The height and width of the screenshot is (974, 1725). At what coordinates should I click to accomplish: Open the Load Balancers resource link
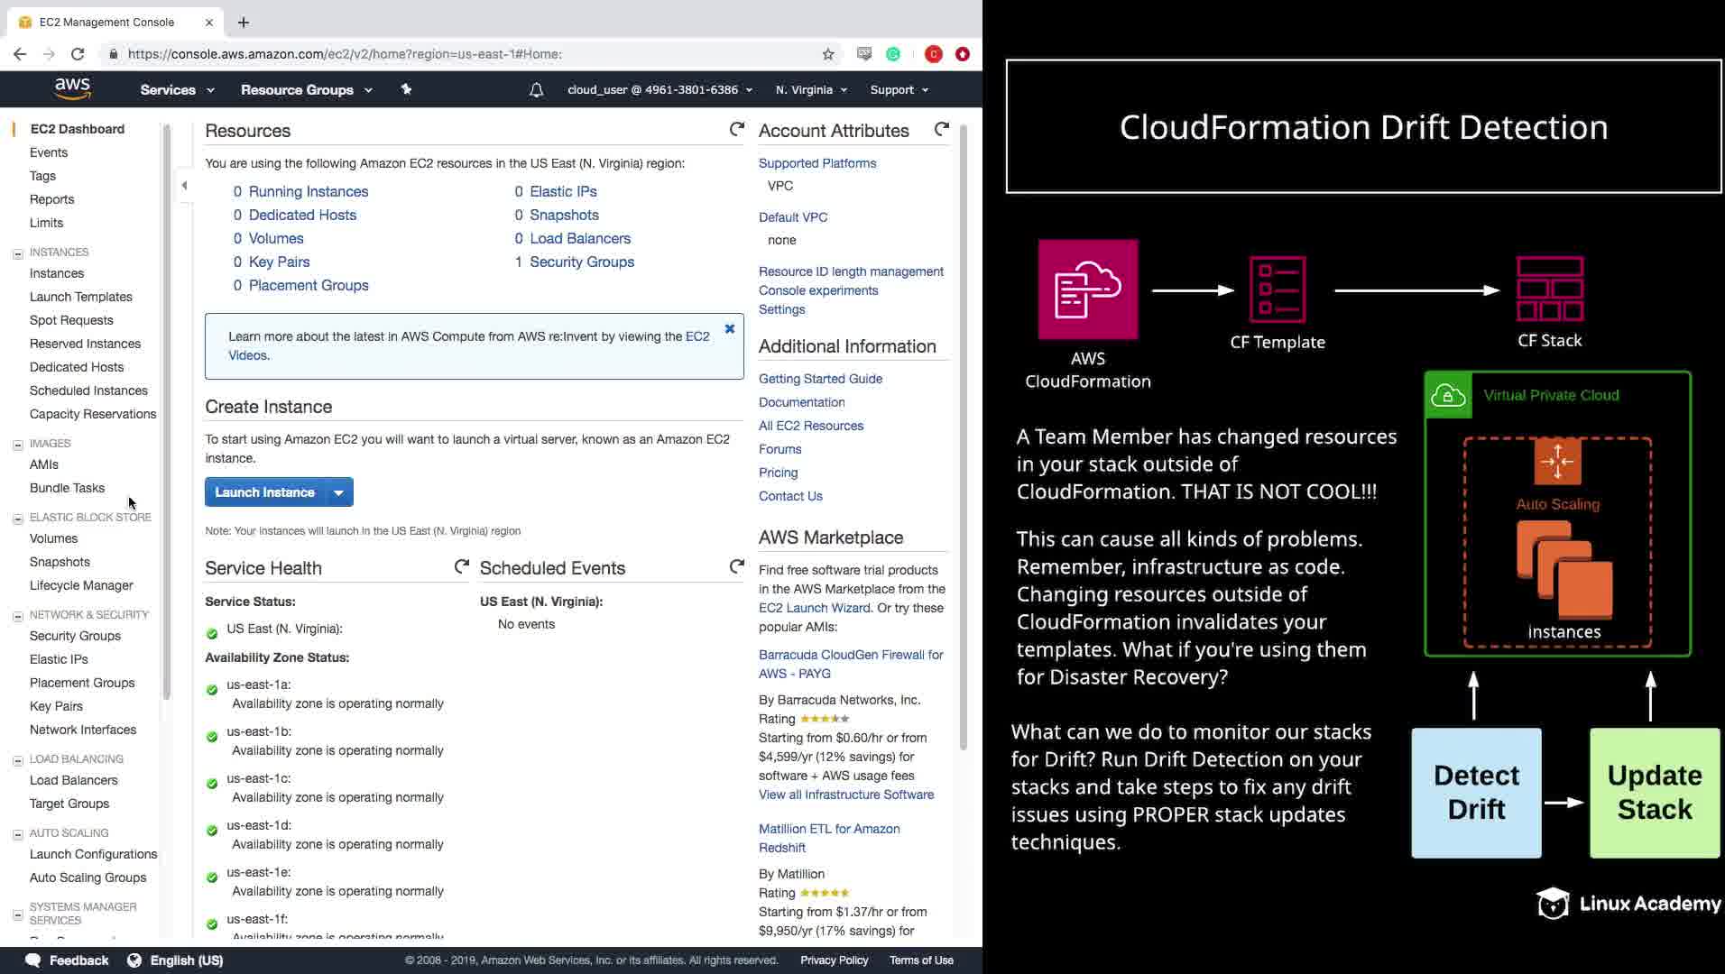pos(580,238)
